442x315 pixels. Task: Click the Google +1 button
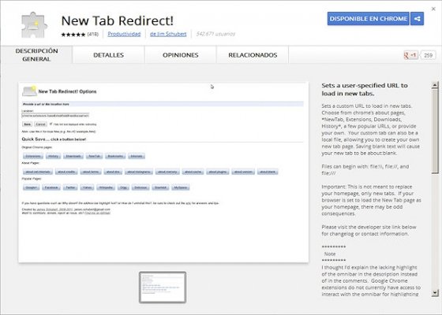(411, 55)
